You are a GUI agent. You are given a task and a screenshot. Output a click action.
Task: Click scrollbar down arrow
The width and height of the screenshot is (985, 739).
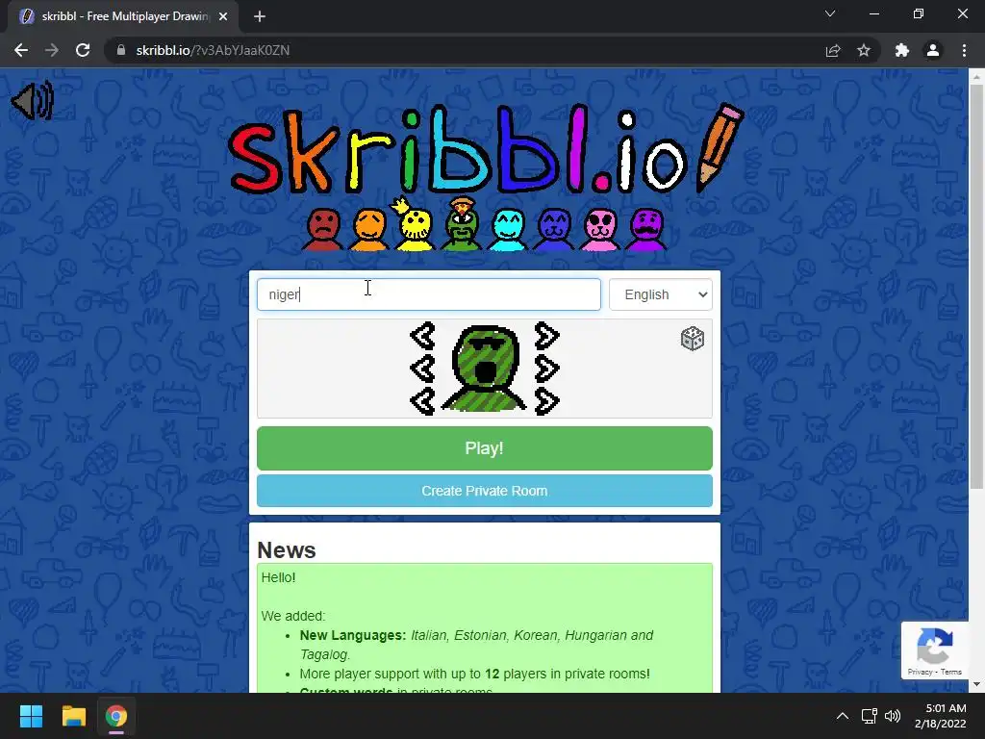(976, 684)
